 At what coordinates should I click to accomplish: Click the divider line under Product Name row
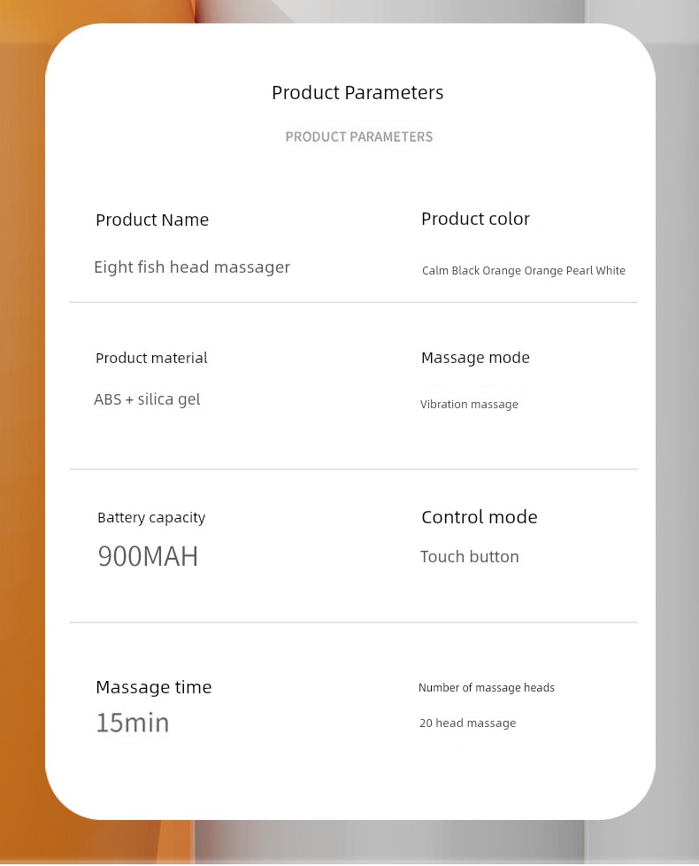pyautogui.click(x=353, y=303)
